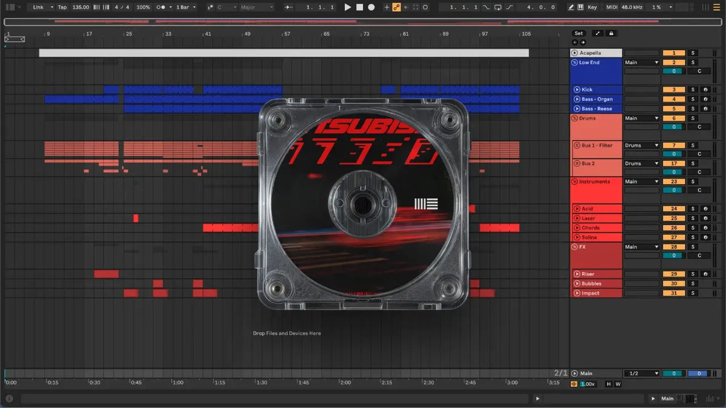726x408 pixels.
Task: Click the Key map mode button
Action: point(592,7)
